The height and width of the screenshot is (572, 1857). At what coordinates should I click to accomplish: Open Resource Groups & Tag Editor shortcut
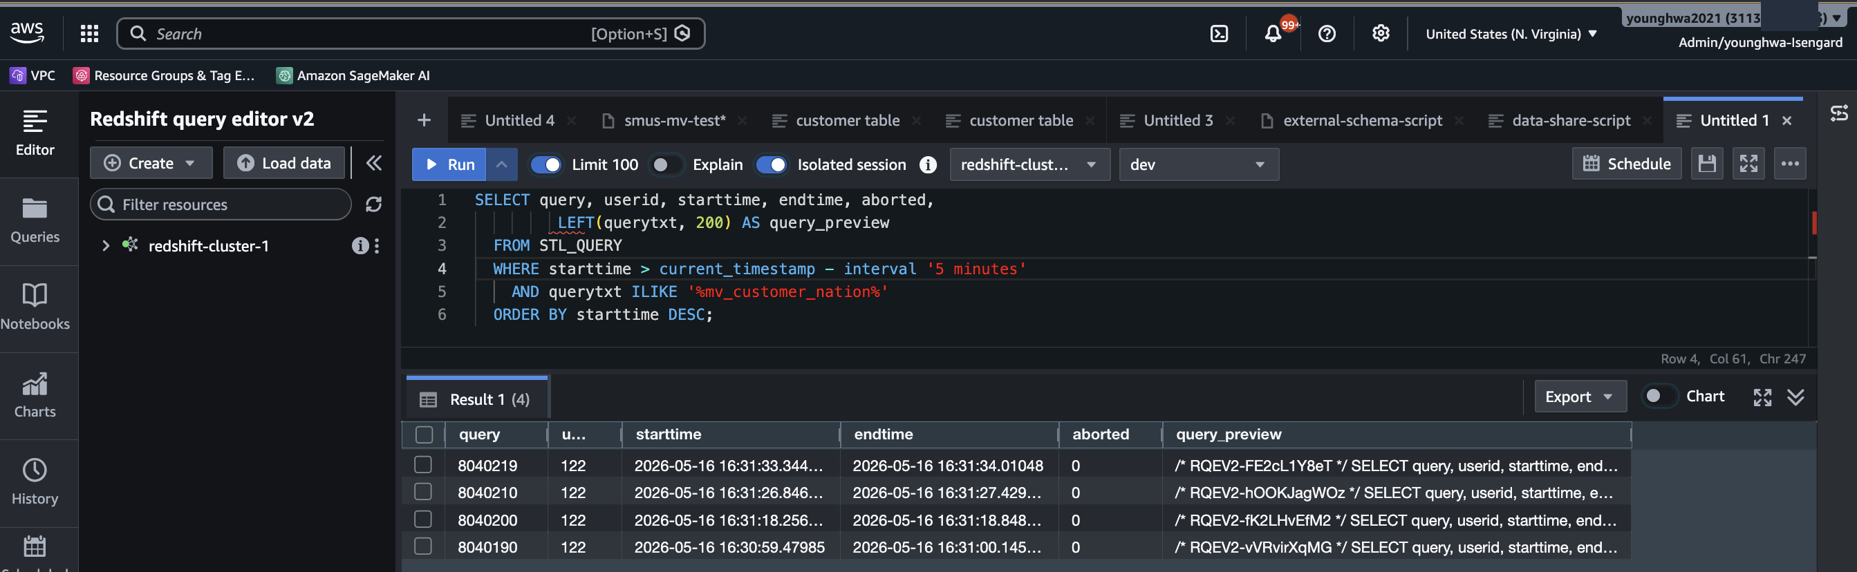pos(164,75)
